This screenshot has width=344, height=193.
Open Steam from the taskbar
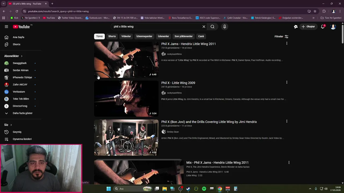click(x=188, y=189)
